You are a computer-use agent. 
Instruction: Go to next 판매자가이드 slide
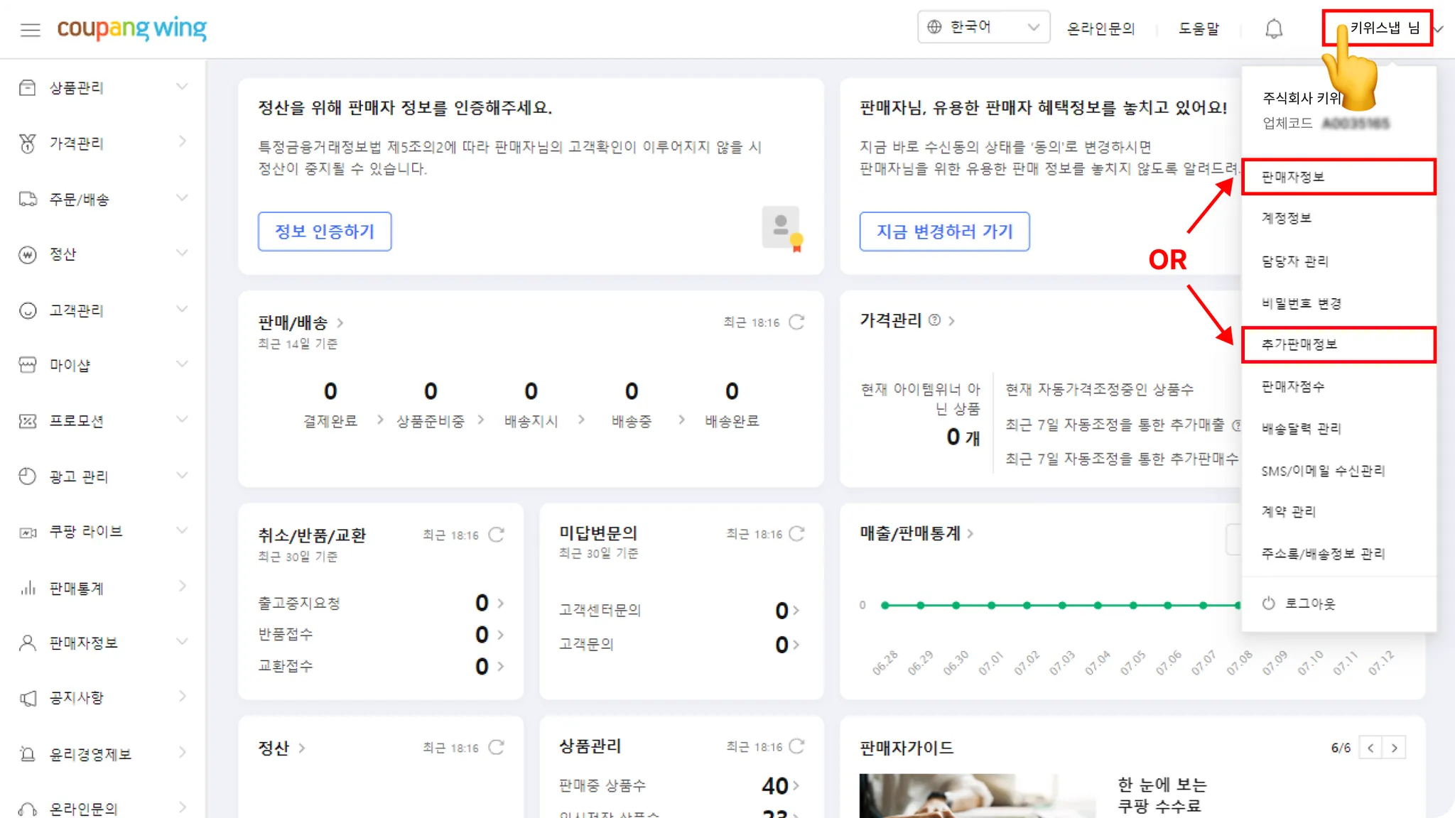(1394, 748)
